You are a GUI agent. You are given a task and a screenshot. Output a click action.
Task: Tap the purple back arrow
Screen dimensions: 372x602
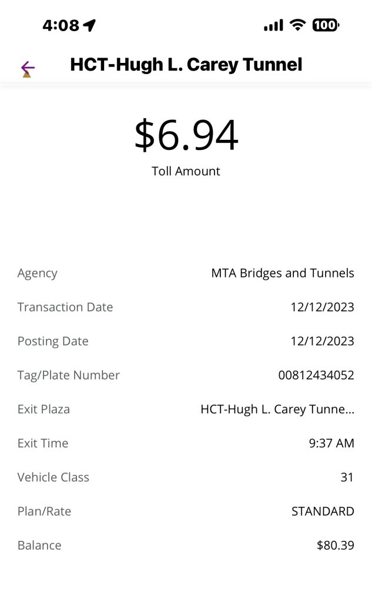[x=27, y=68]
